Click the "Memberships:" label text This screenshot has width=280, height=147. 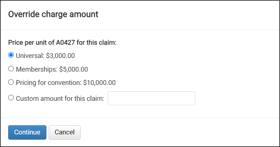click(x=37, y=69)
